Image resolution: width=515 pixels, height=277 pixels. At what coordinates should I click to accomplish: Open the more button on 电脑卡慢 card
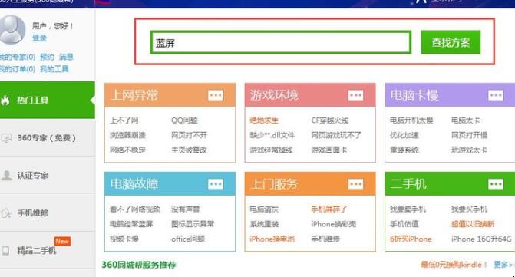click(496, 95)
